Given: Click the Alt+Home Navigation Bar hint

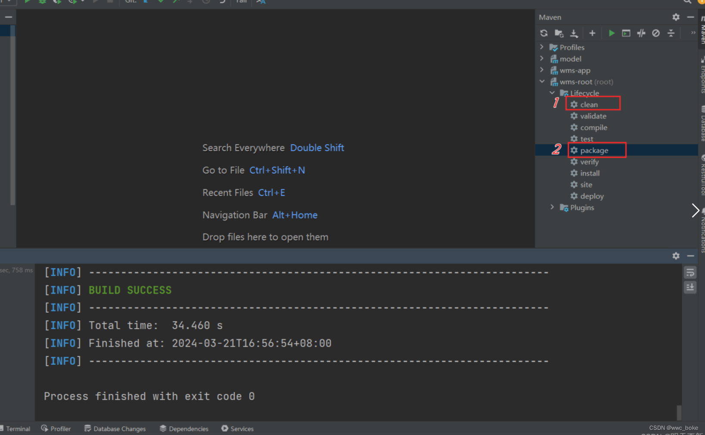Looking at the screenshot, I should 295,215.
